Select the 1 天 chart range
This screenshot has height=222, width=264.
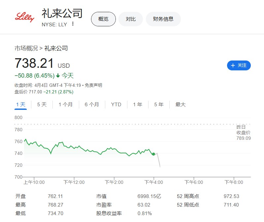point(21,105)
